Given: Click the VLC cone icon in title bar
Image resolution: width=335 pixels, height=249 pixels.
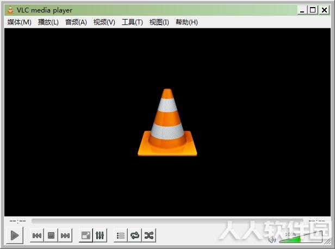Looking at the screenshot, I should coord(10,10).
